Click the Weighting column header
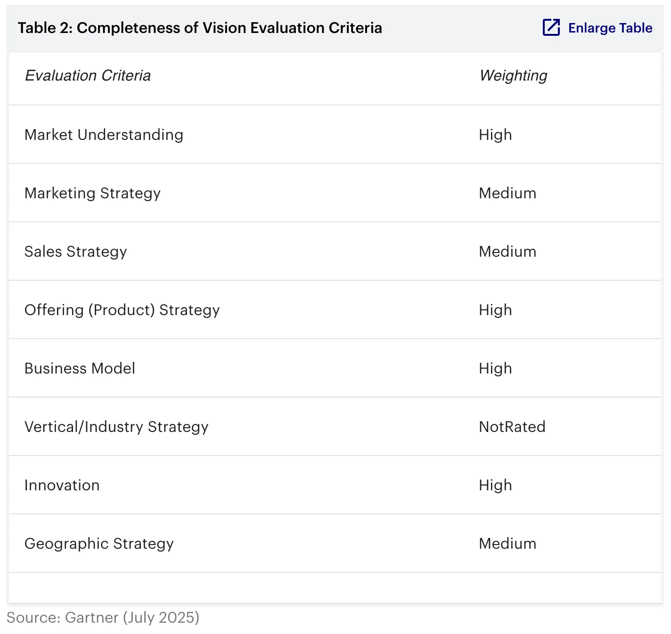This screenshot has width=671, height=634. tap(513, 76)
